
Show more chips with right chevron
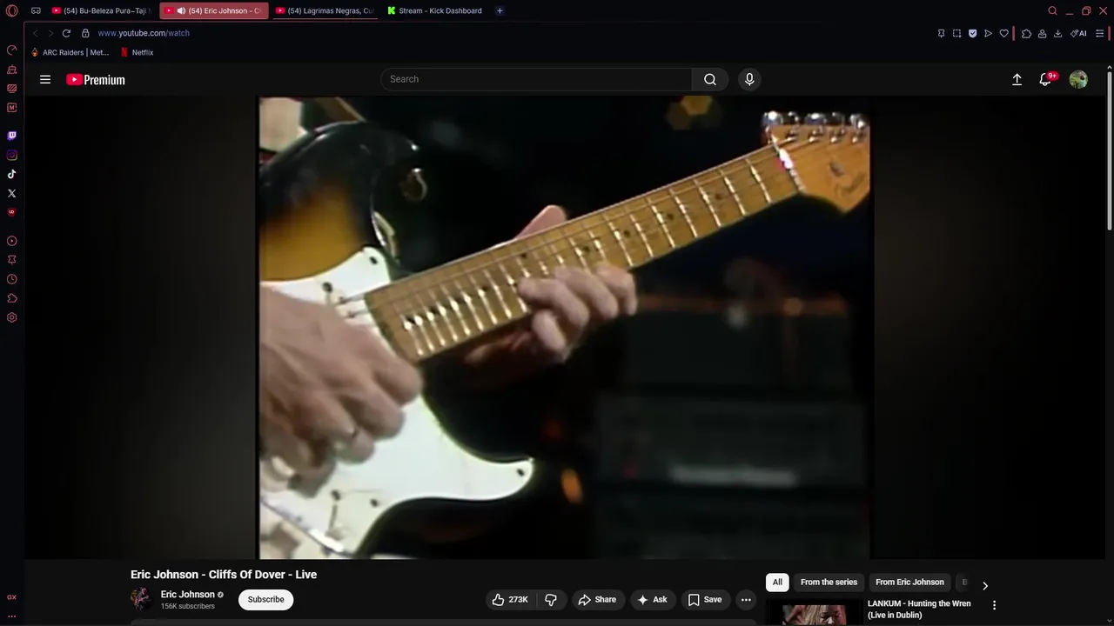985,585
